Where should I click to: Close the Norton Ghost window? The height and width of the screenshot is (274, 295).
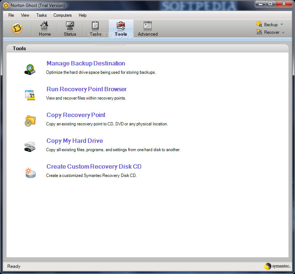coord(284,4)
